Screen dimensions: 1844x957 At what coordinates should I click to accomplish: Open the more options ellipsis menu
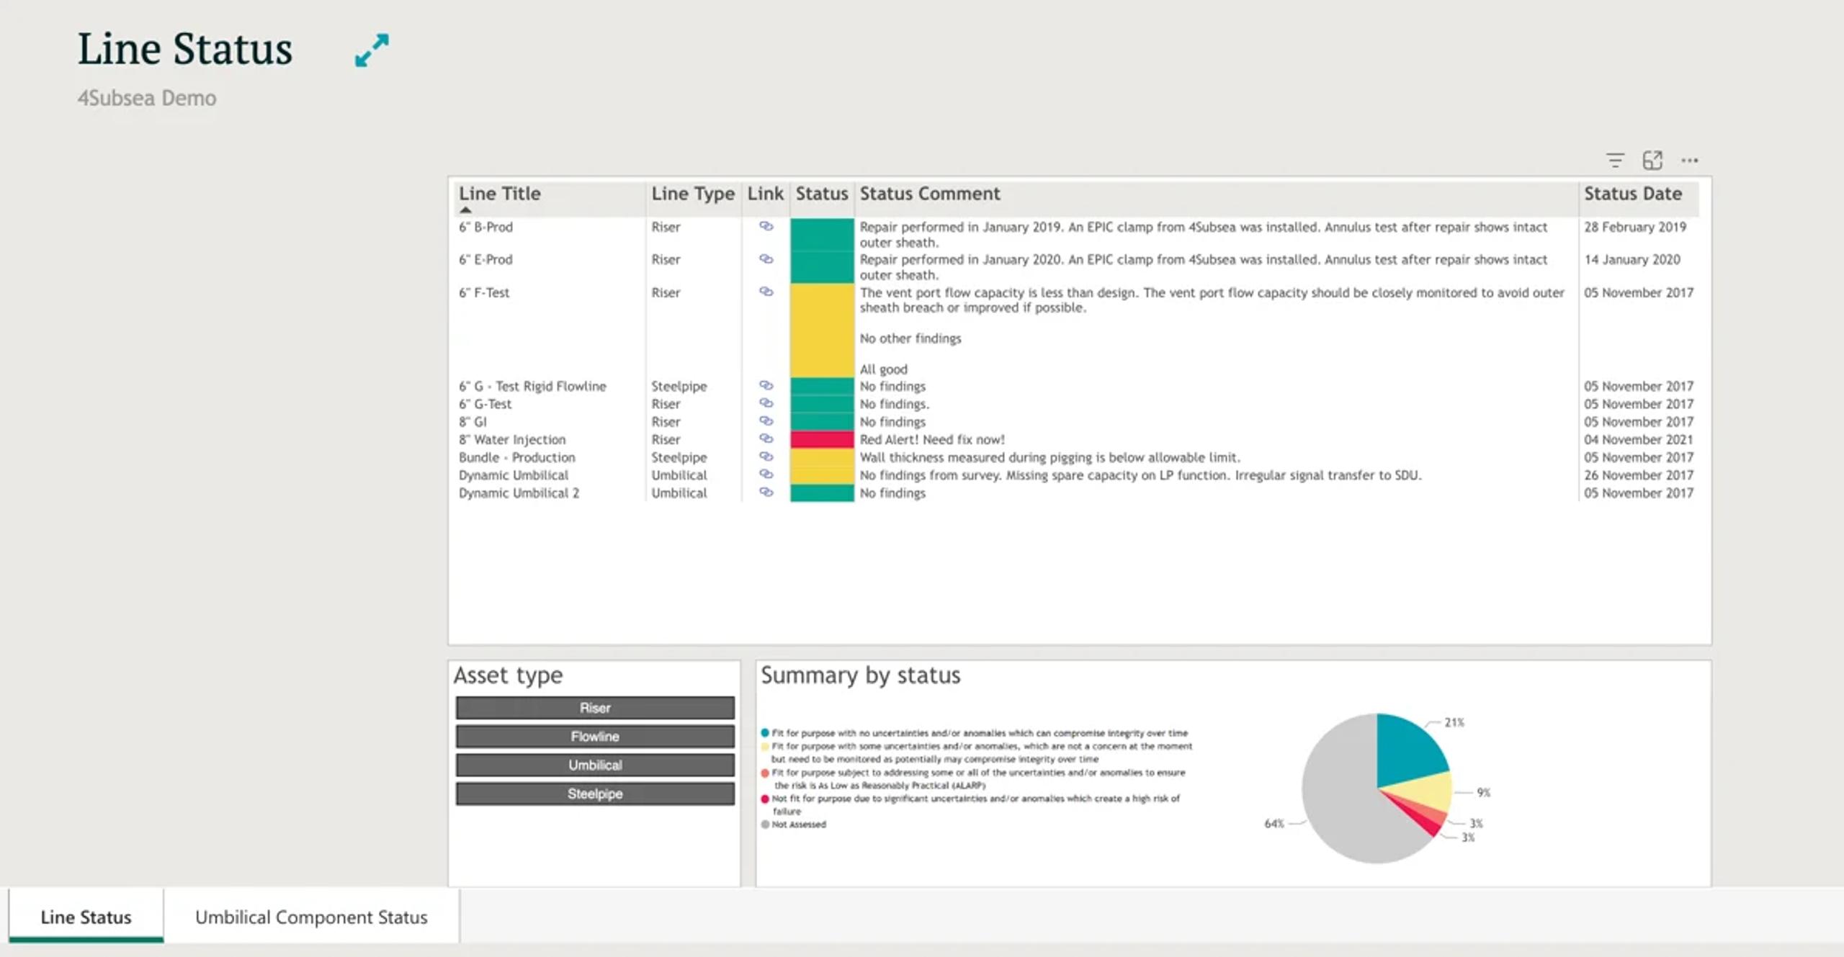pyautogui.click(x=1690, y=160)
